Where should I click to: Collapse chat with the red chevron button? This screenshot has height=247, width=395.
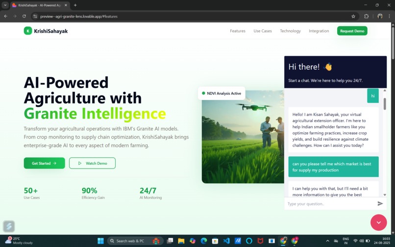tap(378, 222)
